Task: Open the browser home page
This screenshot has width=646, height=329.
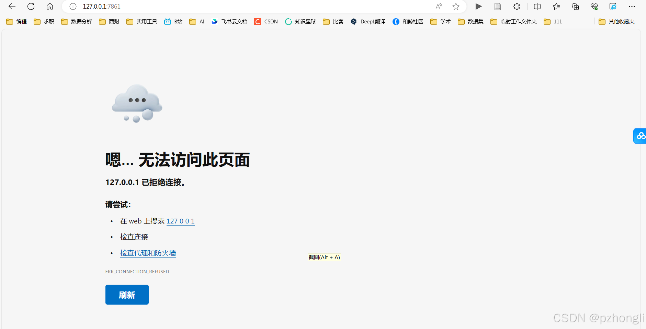Action: coord(50,6)
